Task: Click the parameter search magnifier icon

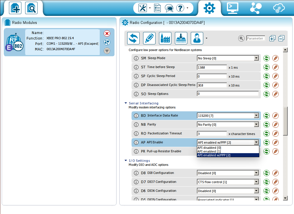Action: 241,38
